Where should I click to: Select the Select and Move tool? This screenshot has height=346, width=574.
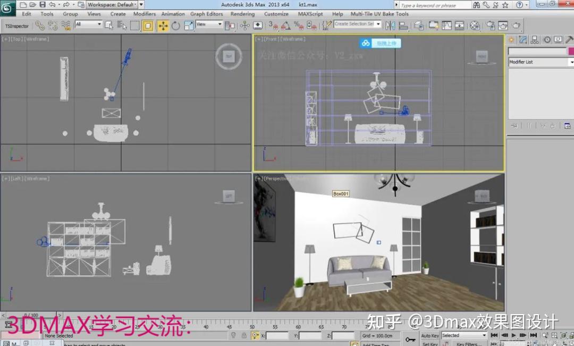click(x=164, y=25)
